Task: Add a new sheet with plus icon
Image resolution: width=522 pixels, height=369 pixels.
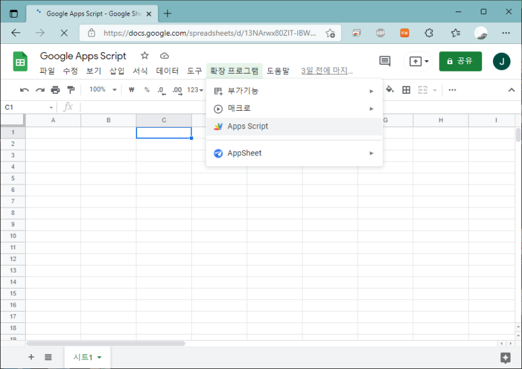Action: point(31,357)
